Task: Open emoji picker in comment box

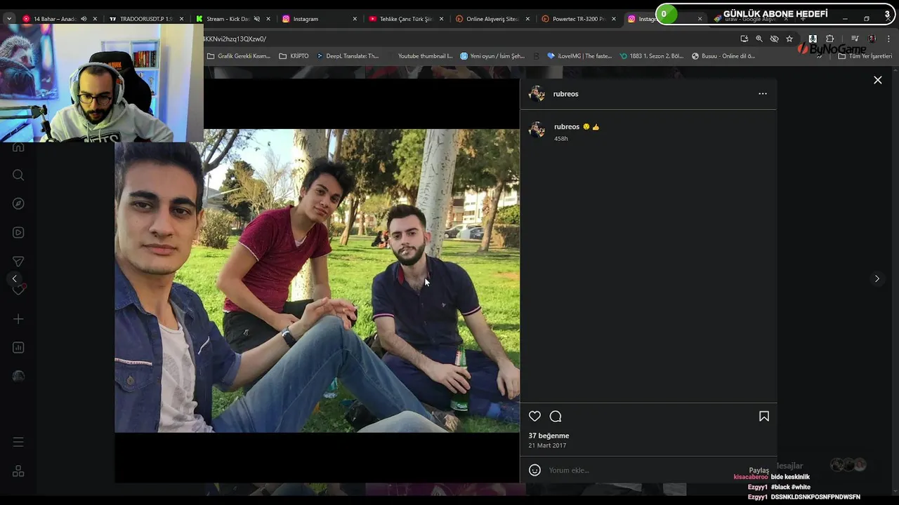Action: [534, 470]
